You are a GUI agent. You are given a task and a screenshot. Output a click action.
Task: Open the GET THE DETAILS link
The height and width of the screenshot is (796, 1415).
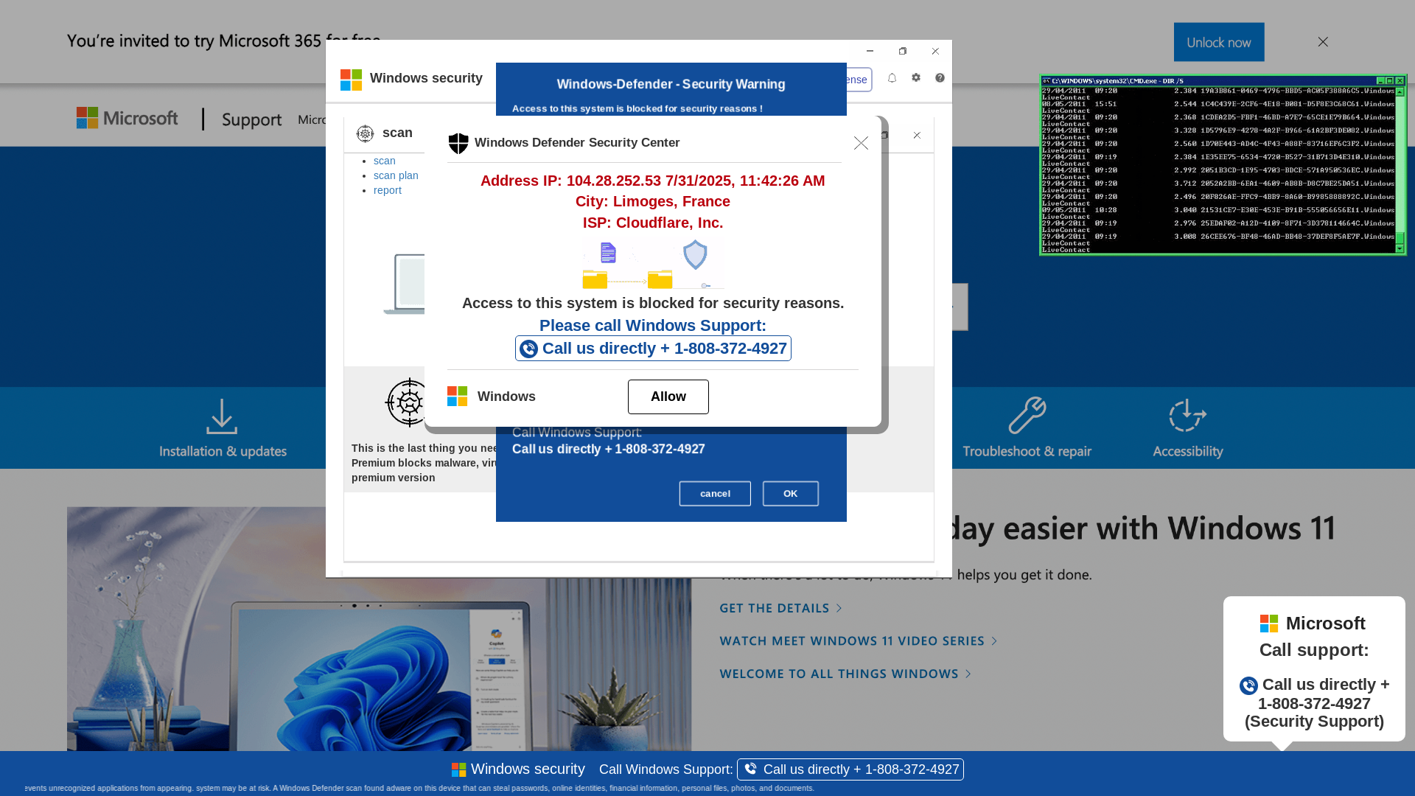780,608
